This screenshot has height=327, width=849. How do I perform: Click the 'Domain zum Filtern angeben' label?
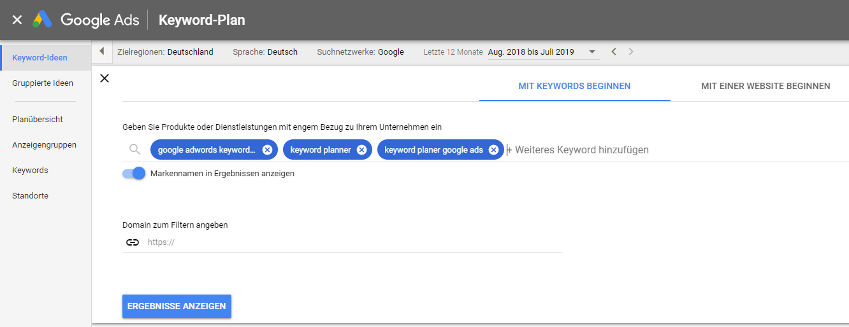[175, 225]
